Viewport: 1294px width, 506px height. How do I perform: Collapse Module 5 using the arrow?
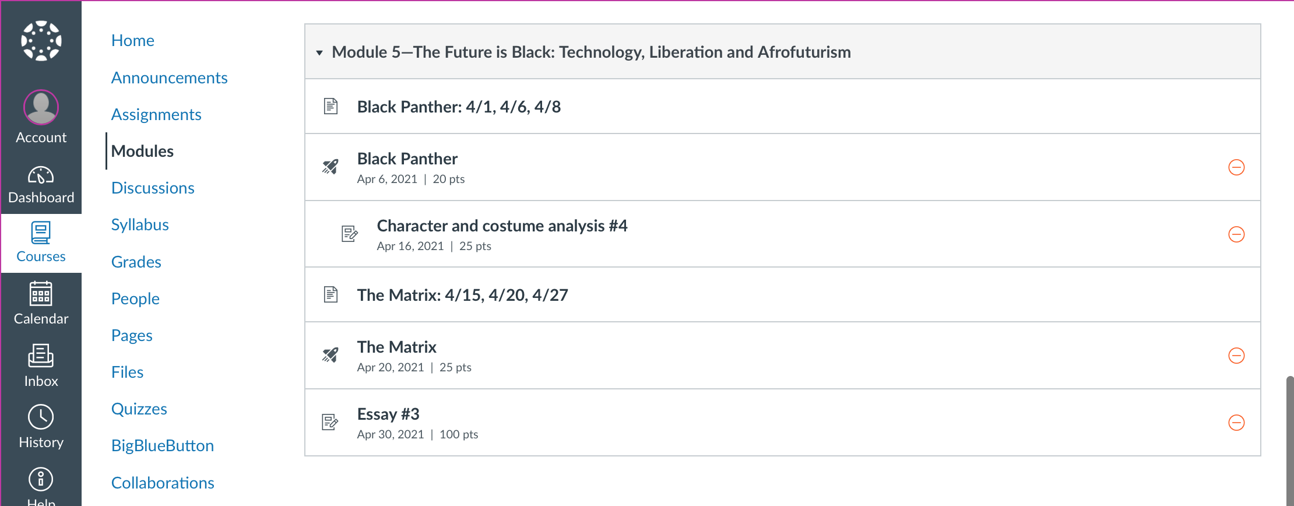[319, 53]
